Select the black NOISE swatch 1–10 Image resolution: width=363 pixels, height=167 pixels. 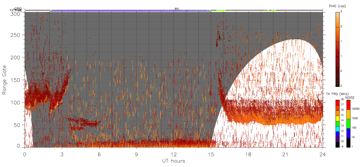(348, 143)
